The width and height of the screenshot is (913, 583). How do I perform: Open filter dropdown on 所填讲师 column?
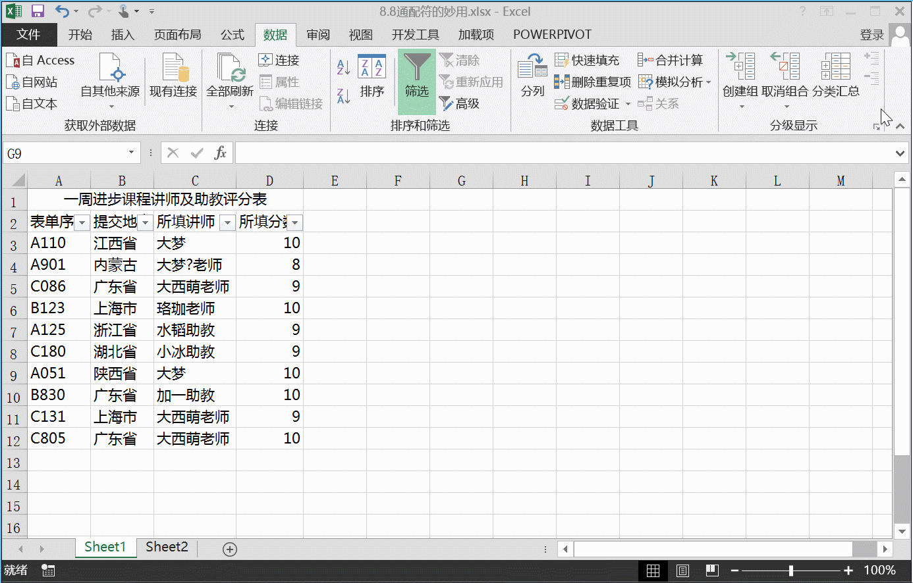227,222
